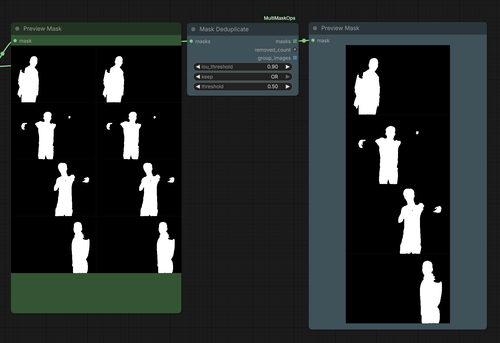The width and height of the screenshot is (500, 343).
Task: Collapse the right Preview Mask node via its dot
Action: pyautogui.click(x=315, y=28)
